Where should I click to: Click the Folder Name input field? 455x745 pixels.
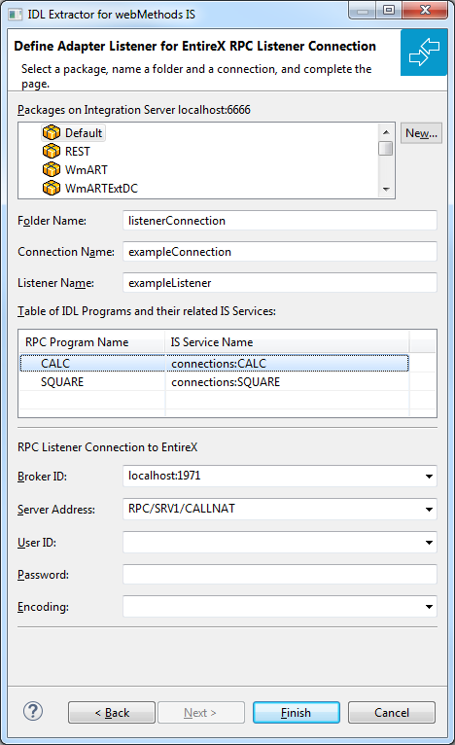(x=280, y=221)
